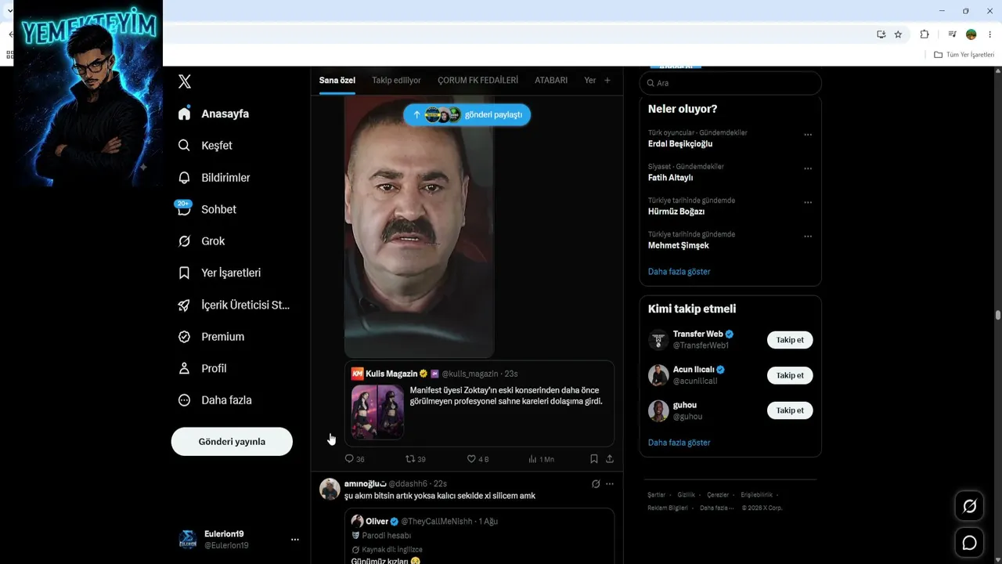Screen dimensions: 1002x564
Task: Open more options on amınoğlu's post
Action: [610, 484]
